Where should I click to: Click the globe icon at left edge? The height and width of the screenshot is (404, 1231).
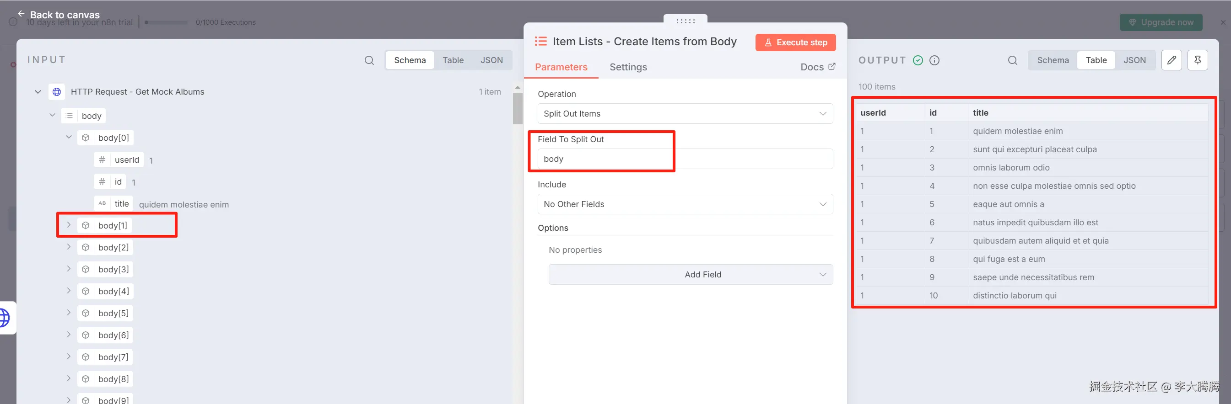click(4, 318)
